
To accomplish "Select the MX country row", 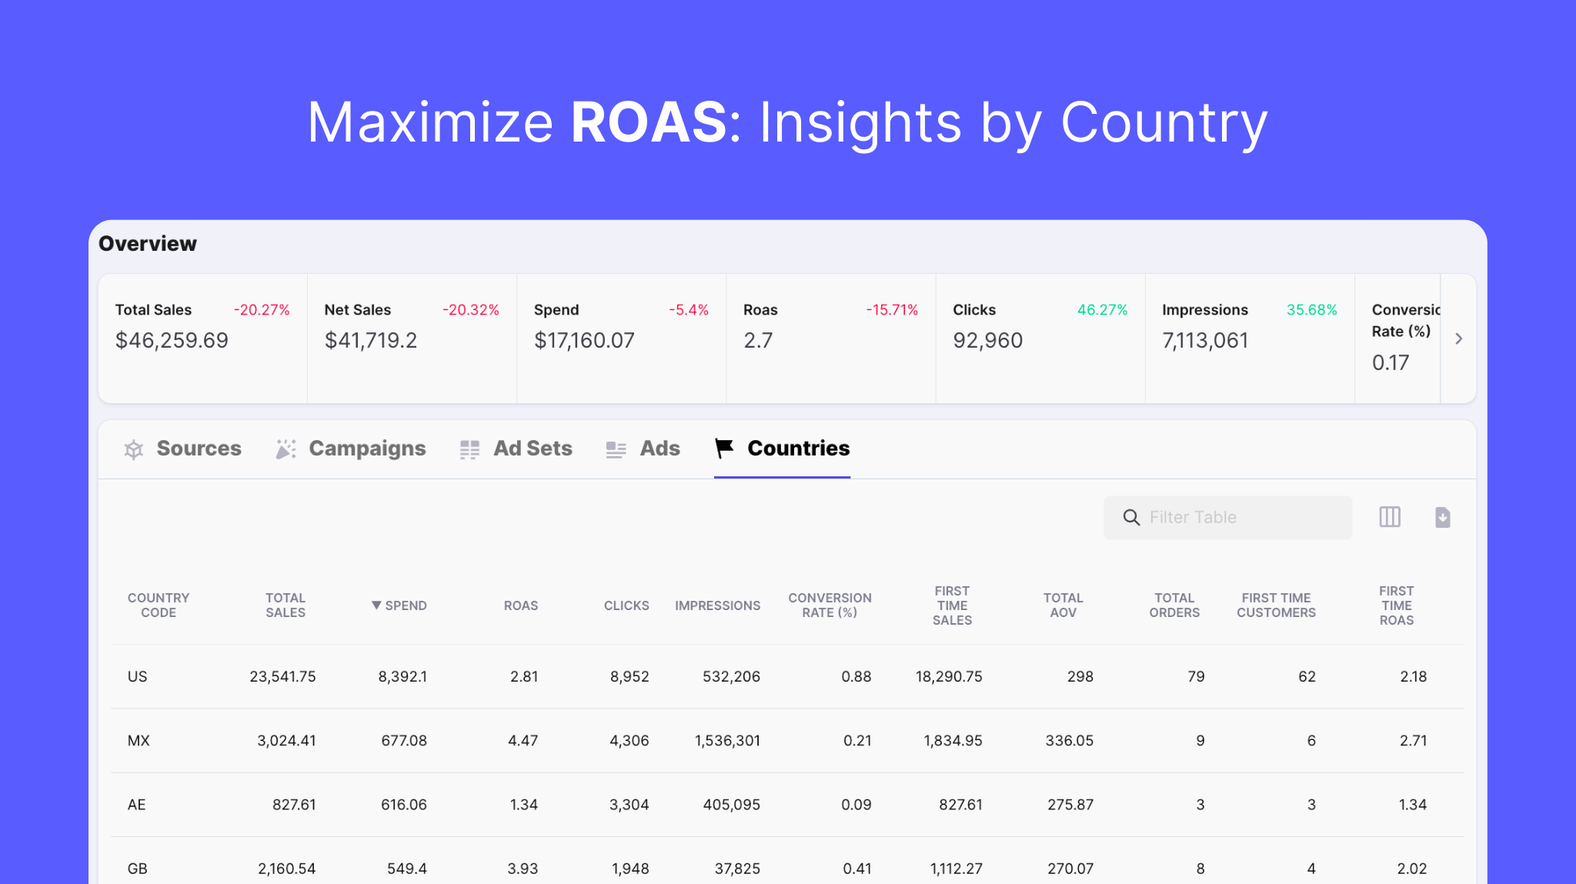I will pyautogui.click(x=139, y=740).
